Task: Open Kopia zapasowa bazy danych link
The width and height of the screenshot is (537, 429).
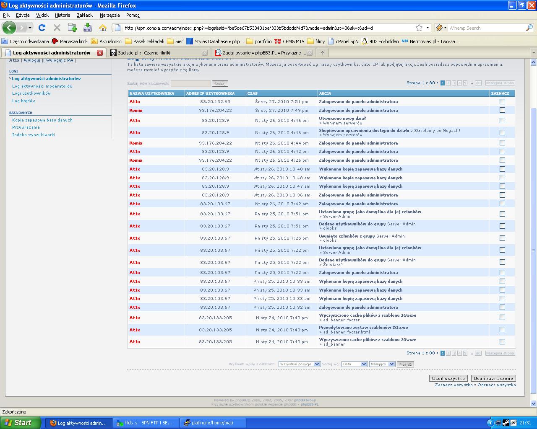Action: pyautogui.click(x=42, y=120)
